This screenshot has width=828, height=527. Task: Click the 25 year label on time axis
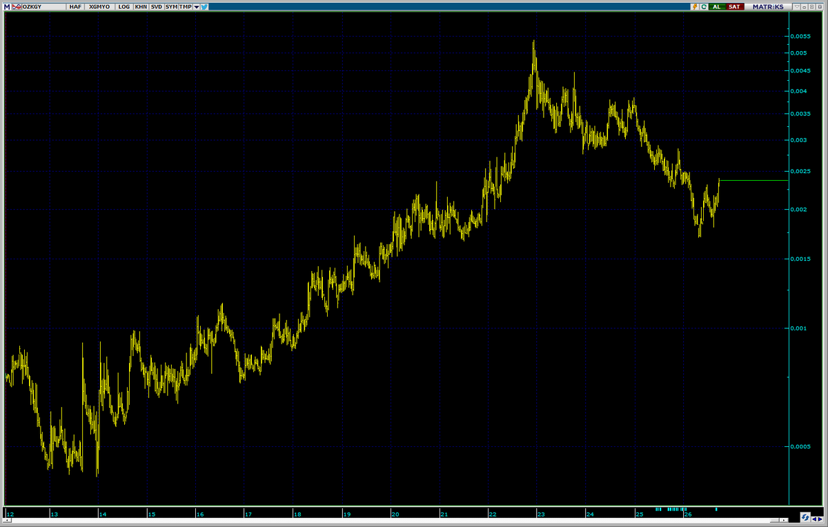point(640,515)
